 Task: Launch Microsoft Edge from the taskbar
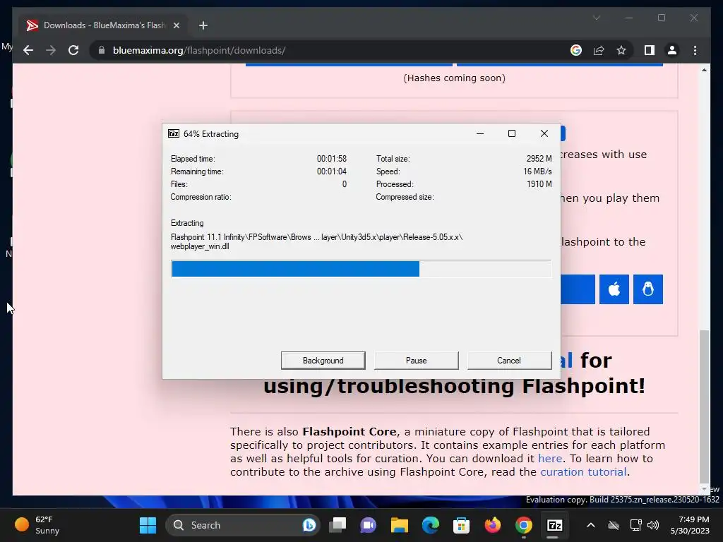(430, 525)
